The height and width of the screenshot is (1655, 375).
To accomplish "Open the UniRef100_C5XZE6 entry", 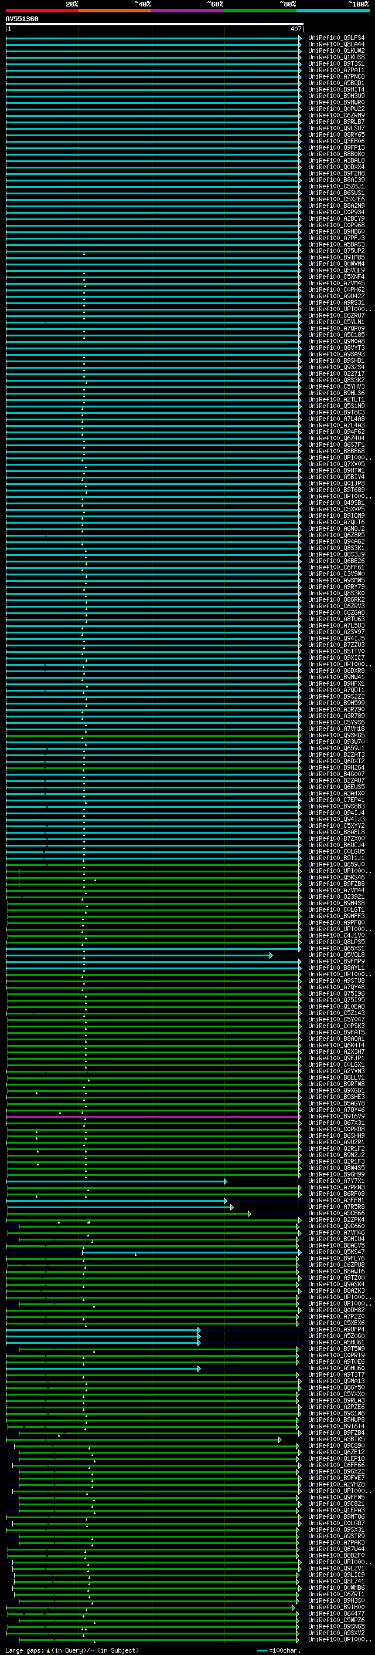I will pos(336,199).
